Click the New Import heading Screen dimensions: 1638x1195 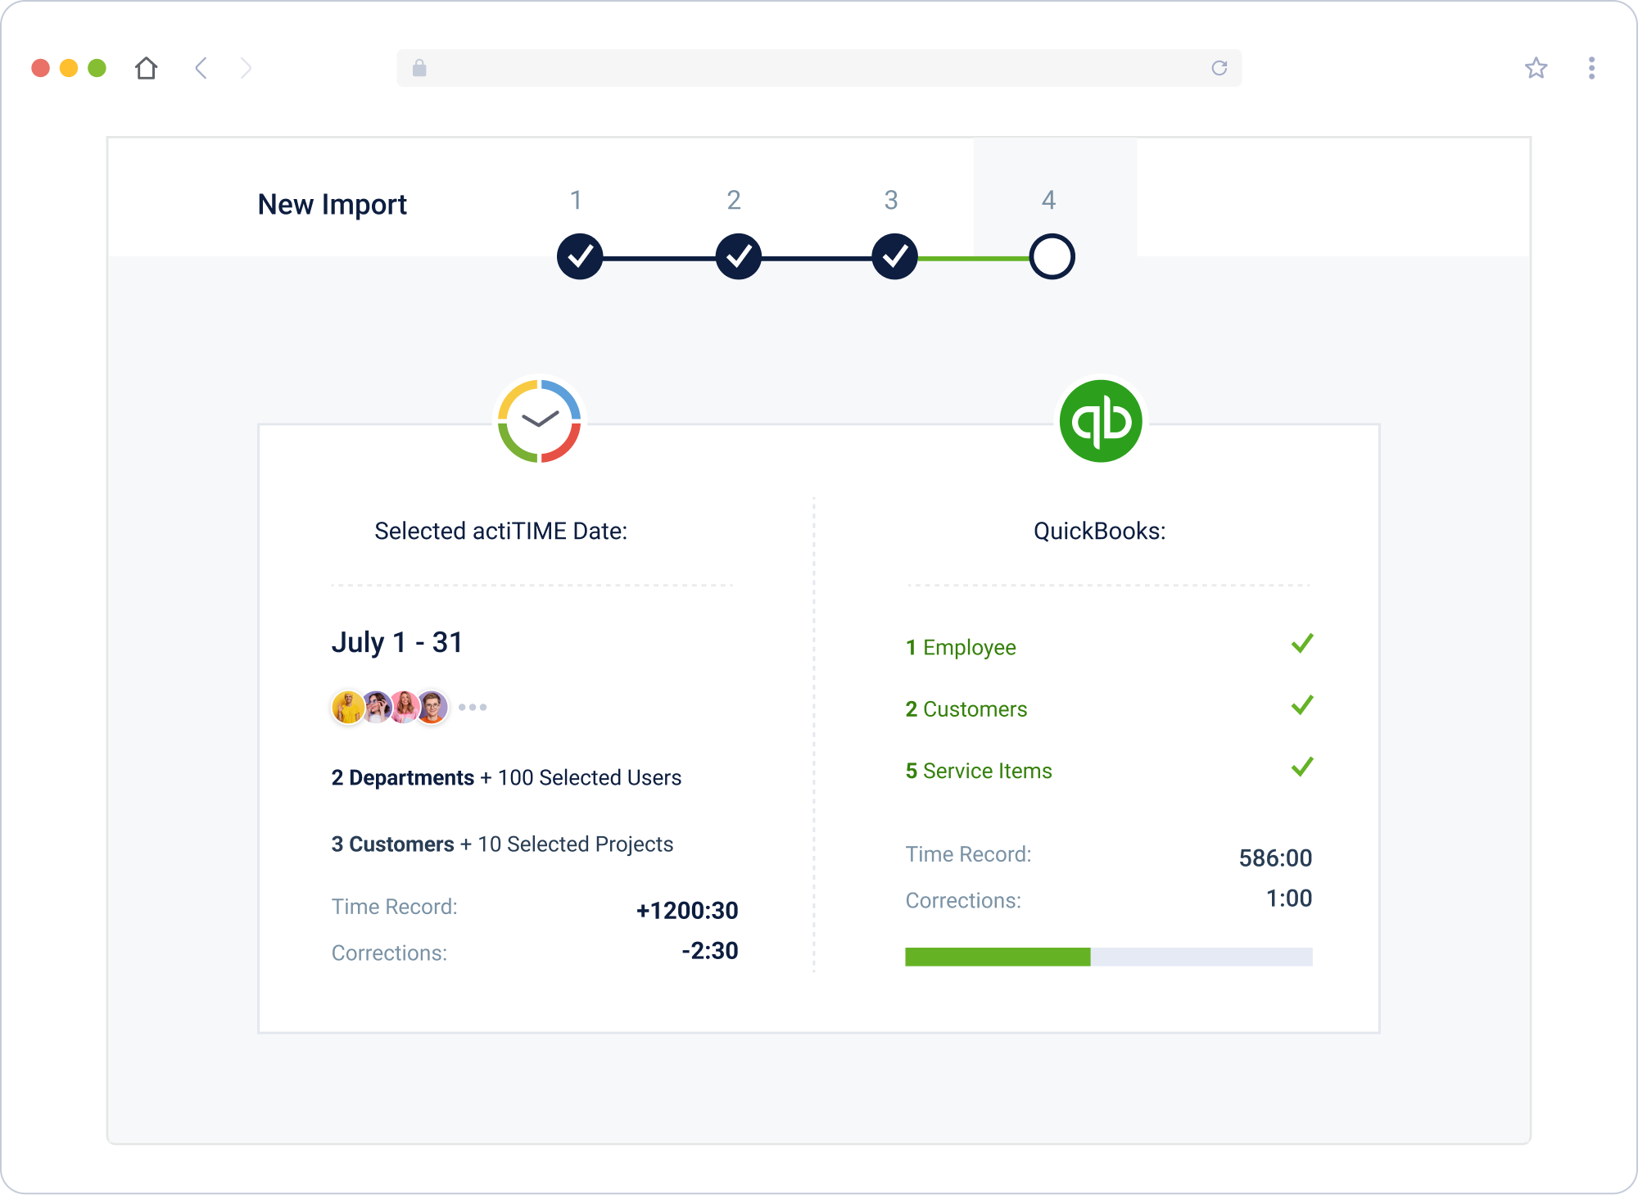pos(332,205)
